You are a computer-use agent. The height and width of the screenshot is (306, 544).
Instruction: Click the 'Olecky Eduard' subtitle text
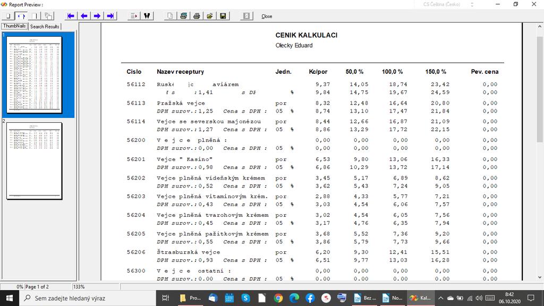294,46
